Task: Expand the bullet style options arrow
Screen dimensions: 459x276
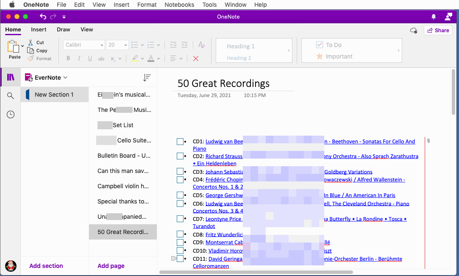Action: point(142,45)
